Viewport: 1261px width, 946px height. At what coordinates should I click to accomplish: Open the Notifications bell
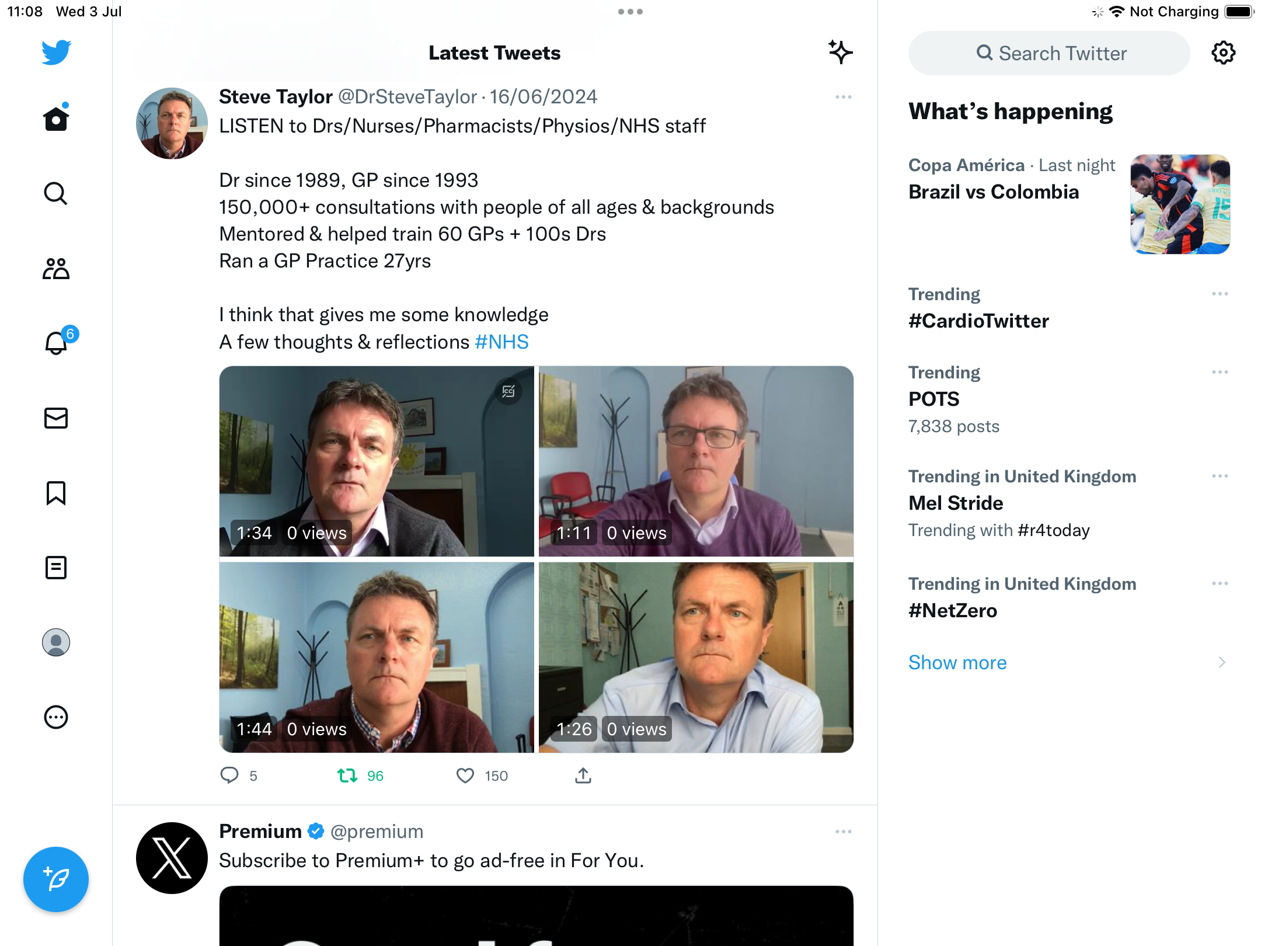[56, 343]
